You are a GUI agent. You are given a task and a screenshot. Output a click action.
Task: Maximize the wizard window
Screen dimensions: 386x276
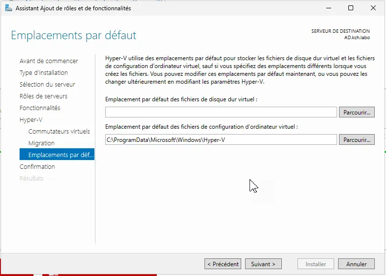tap(350, 8)
